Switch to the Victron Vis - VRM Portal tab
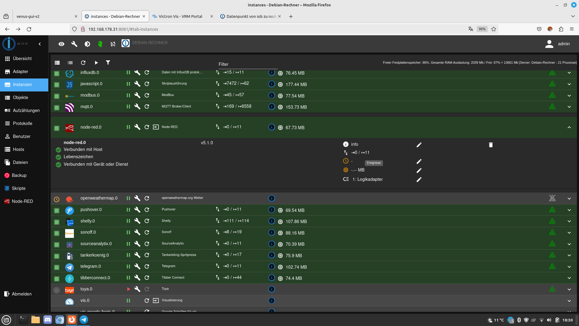 (180, 16)
